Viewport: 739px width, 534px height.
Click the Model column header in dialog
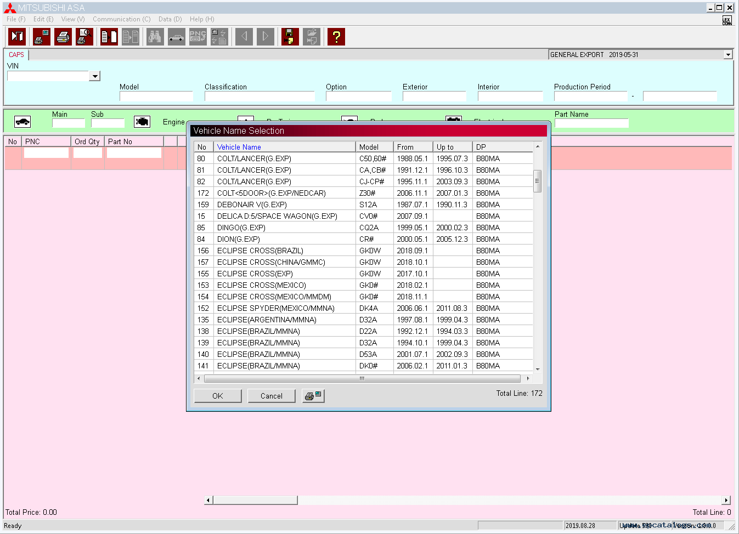tap(375, 147)
